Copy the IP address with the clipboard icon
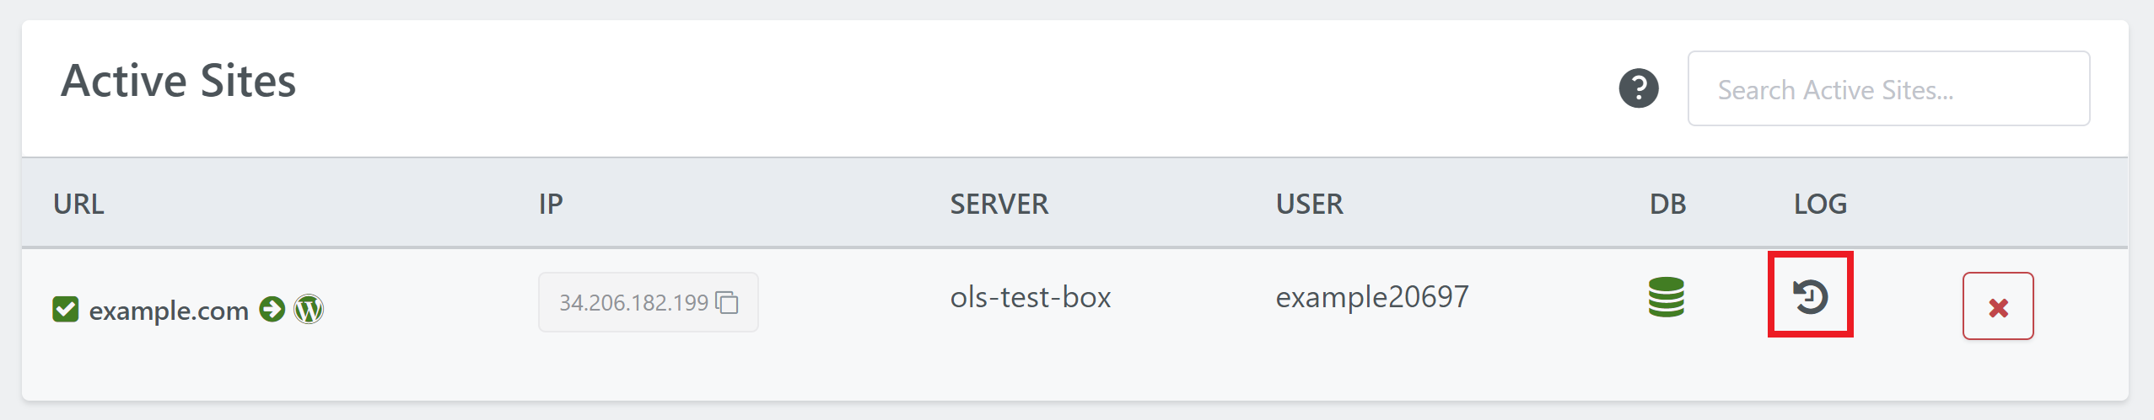The image size is (2154, 420). (727, 302)
